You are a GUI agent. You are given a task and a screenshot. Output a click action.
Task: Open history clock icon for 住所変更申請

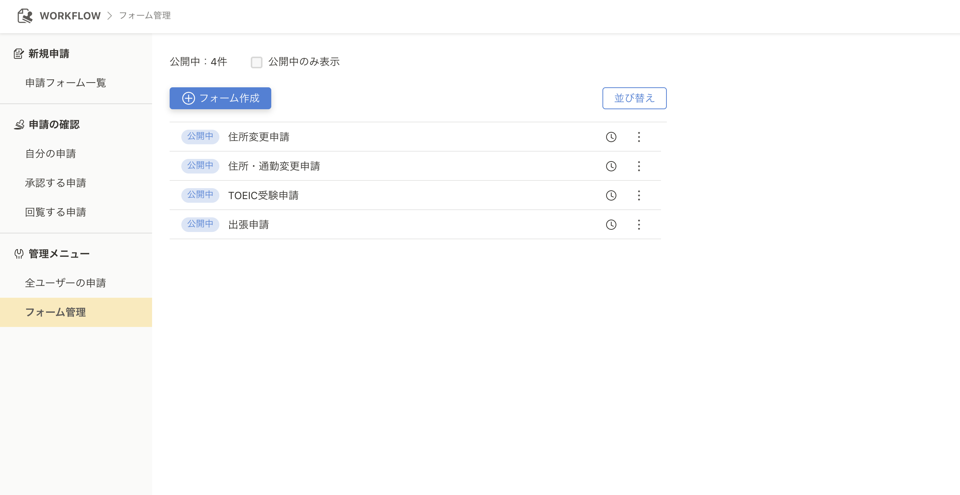611,137
